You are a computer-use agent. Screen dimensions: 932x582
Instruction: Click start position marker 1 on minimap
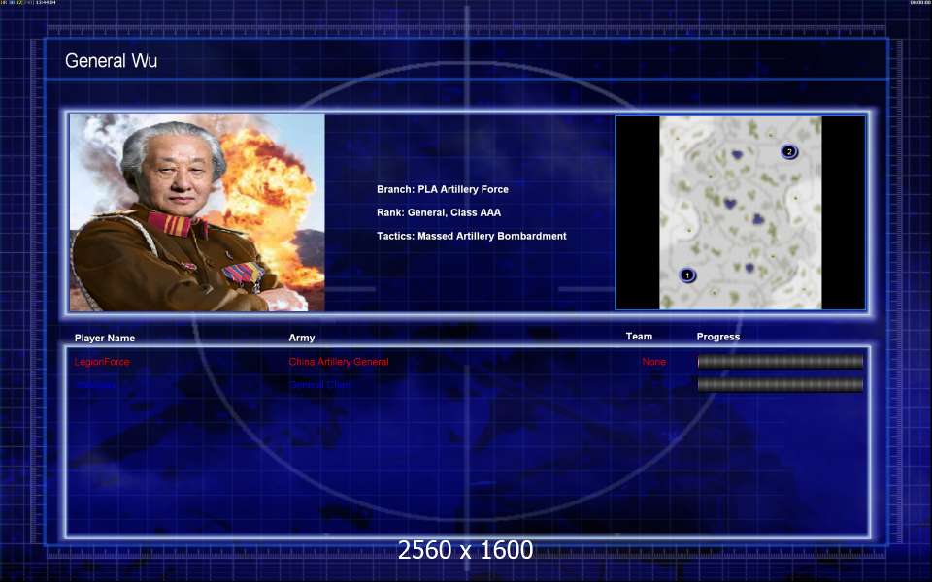click(x=687, y=275)
